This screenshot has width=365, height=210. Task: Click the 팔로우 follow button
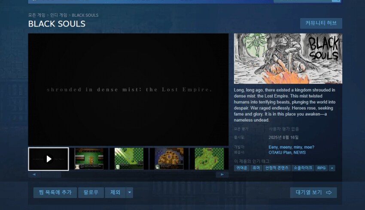[91, 192]
